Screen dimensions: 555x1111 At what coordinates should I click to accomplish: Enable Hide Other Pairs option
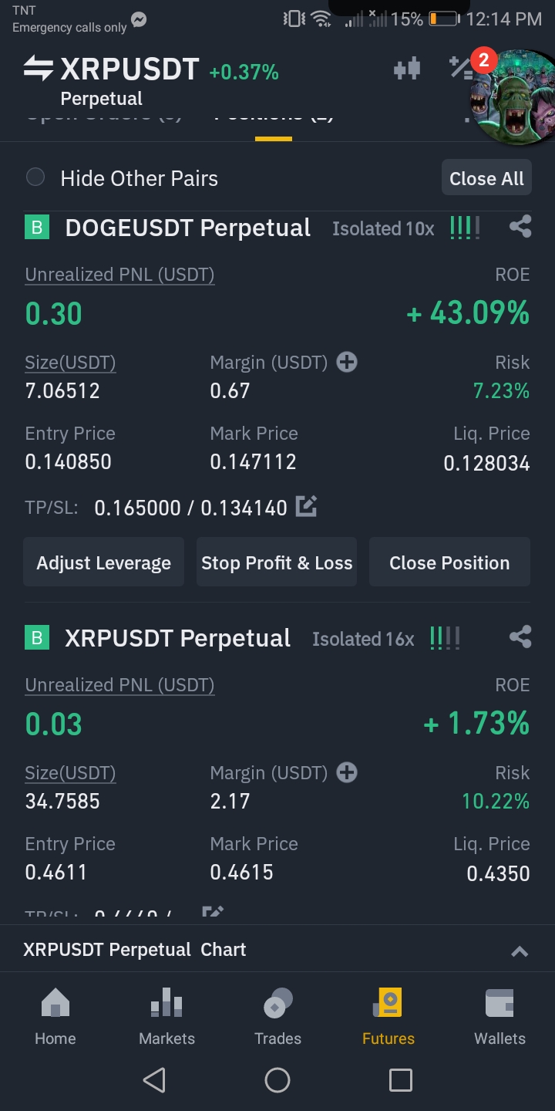(35, 177)
